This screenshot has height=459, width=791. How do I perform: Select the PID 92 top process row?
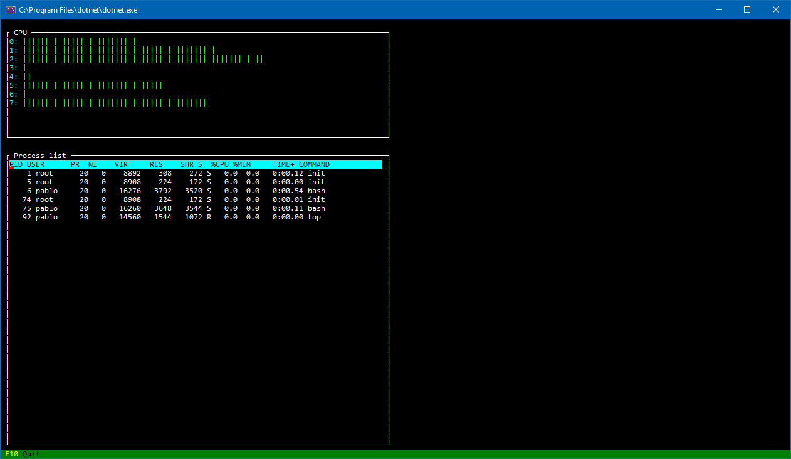click(x=196, y=217)
